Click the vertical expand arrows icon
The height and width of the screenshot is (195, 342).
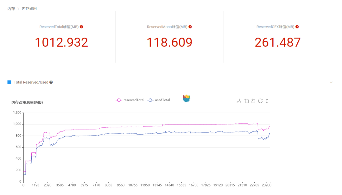point(267,101)
